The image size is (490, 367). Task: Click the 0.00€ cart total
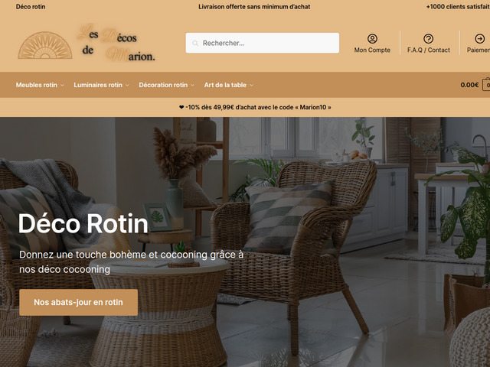pyautogui.click(x=469, y=85)
